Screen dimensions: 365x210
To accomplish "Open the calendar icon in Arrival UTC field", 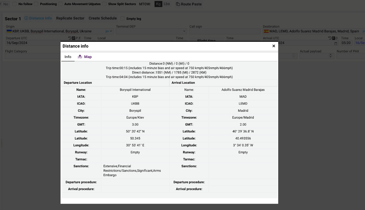I will [x=335, y=43].
